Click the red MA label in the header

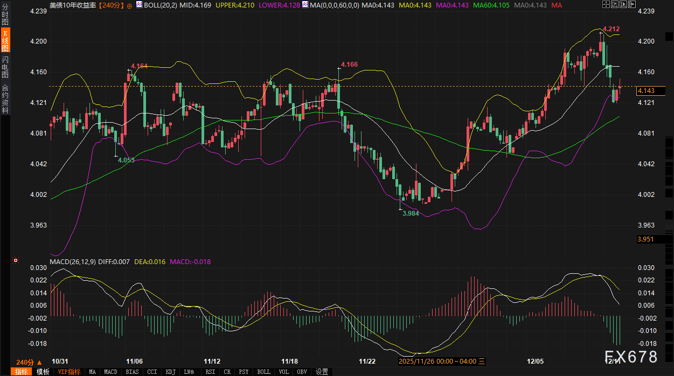point(557,5)
